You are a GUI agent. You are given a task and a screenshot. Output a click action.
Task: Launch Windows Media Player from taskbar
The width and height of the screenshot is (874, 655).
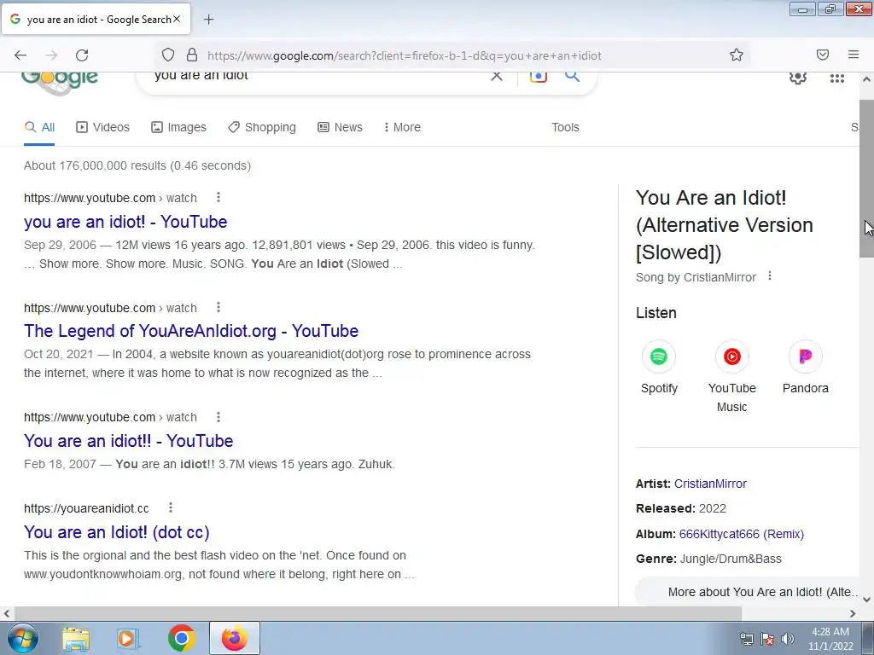[x=127, y=638]
